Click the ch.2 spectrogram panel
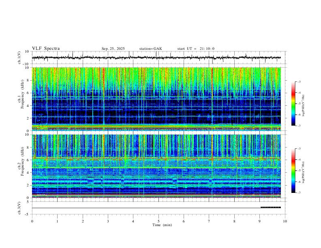The height and width of the screenshot is (248, 321). coord(156,166)
